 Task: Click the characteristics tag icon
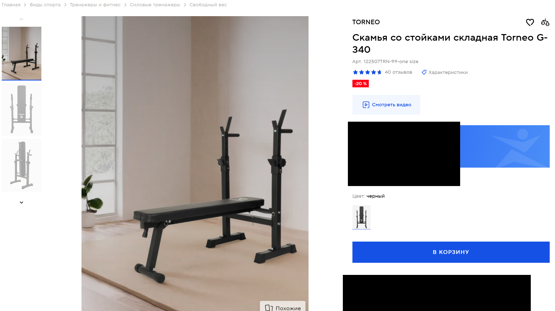point(424,72)
